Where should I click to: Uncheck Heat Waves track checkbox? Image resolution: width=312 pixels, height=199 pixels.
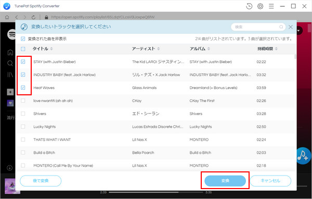tap(23, 88)
